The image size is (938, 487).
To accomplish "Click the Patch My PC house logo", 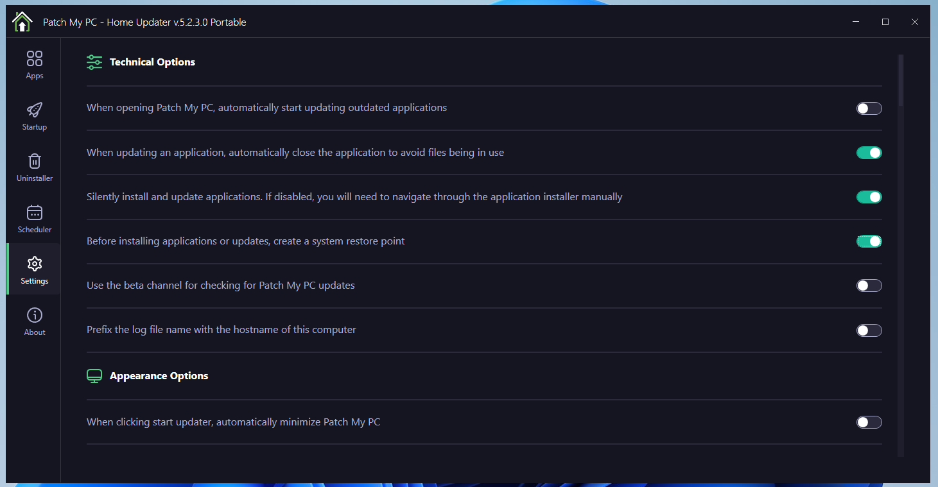I will point(22,22).
